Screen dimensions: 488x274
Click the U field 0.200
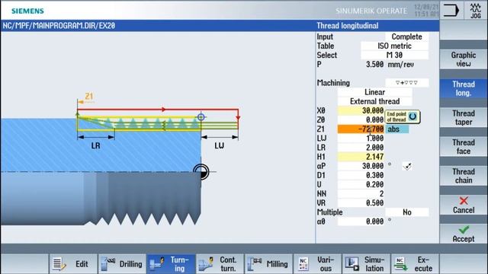coord(361,184)
